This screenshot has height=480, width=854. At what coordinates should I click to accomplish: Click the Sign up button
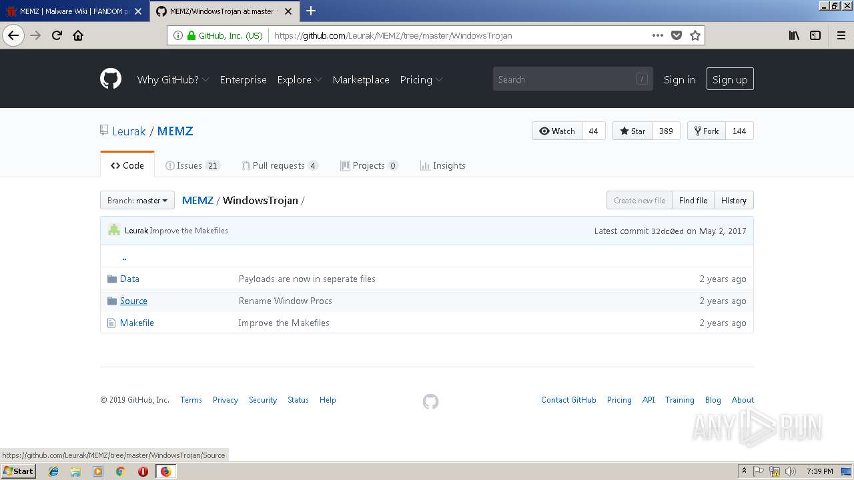(730, 79)
